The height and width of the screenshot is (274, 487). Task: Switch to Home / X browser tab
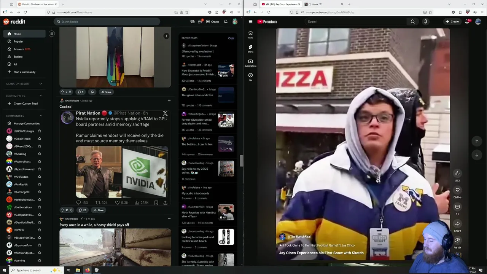[323, 4]
